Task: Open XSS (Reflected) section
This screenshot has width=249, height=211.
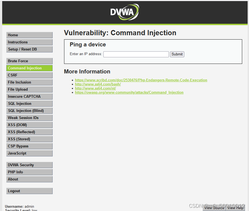Action: 29,132
